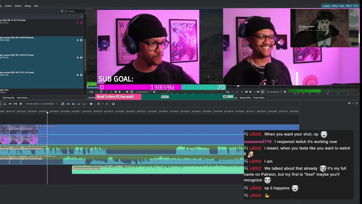
Task: Collapse the project bin header chevron
Action: point(82,16)
